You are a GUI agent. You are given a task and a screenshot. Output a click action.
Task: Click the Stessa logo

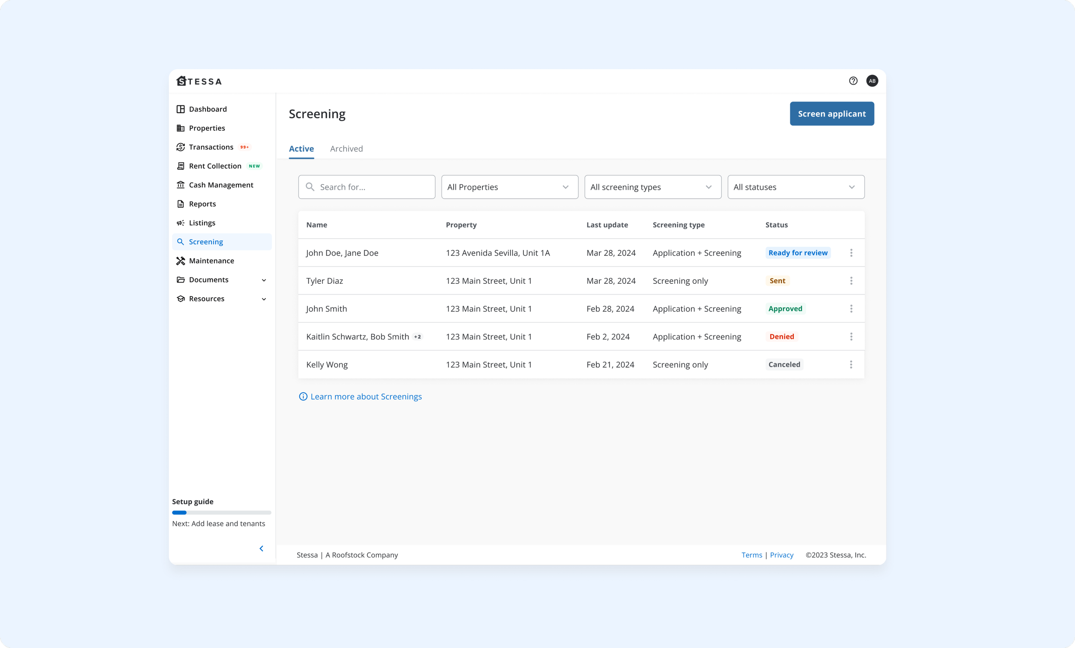coord(199,81)
